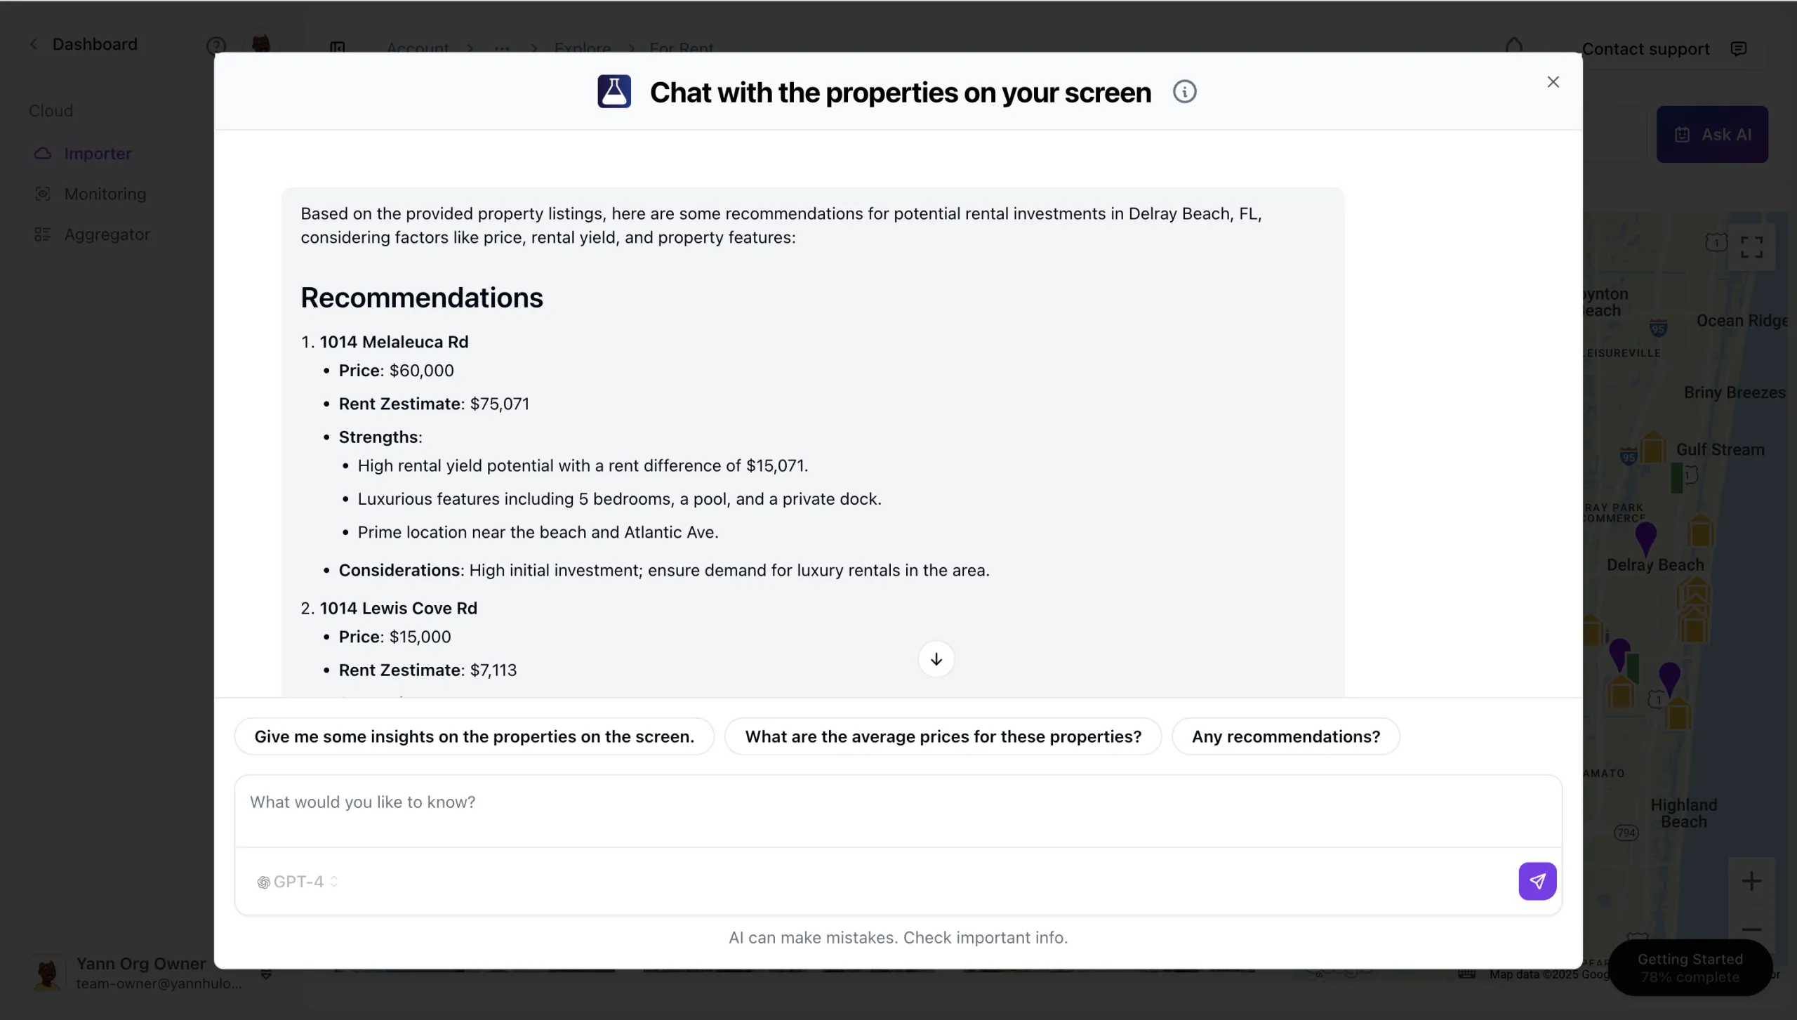Toggle fullscreen map view icon

[1751, 247]
